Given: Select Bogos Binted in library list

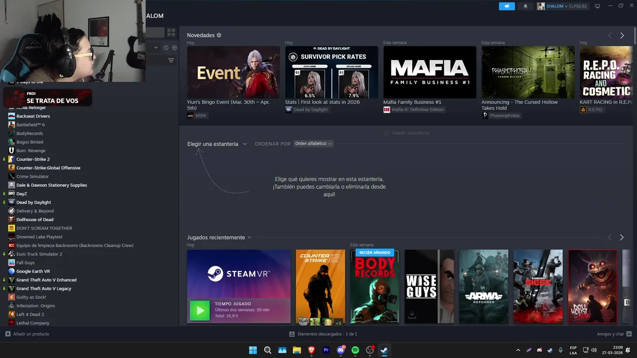Looking at the screenshot, I should point(29,142).
